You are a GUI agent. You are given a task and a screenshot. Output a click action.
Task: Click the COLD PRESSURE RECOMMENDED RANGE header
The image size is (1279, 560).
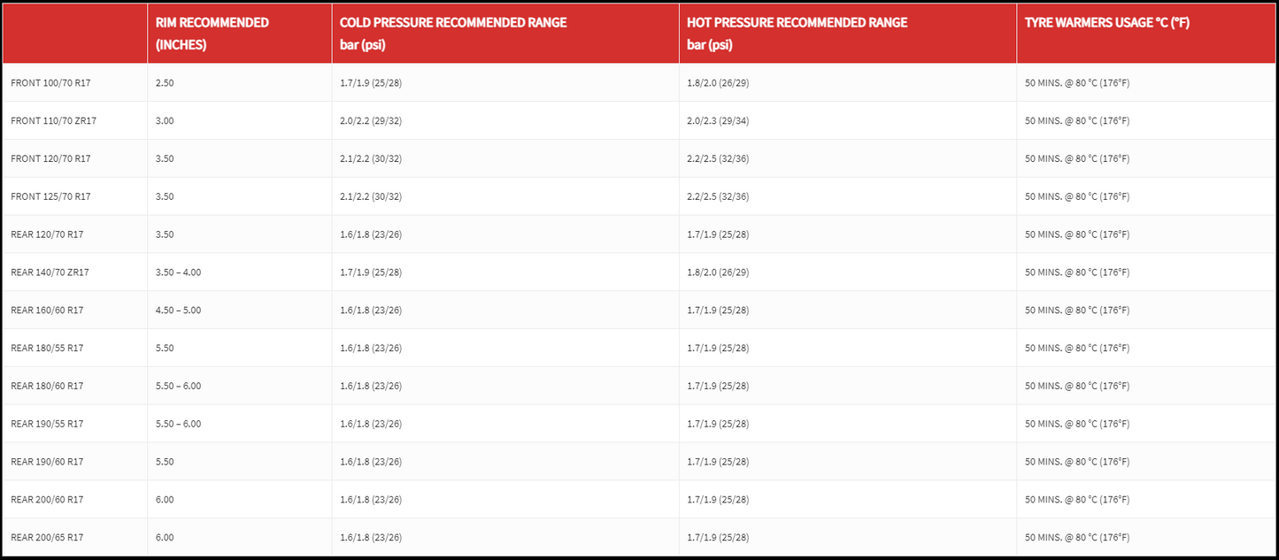coord(453,34)
